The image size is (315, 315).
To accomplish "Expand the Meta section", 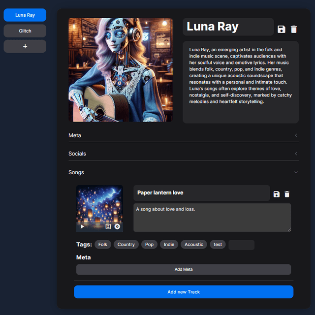I will [183, 135].
